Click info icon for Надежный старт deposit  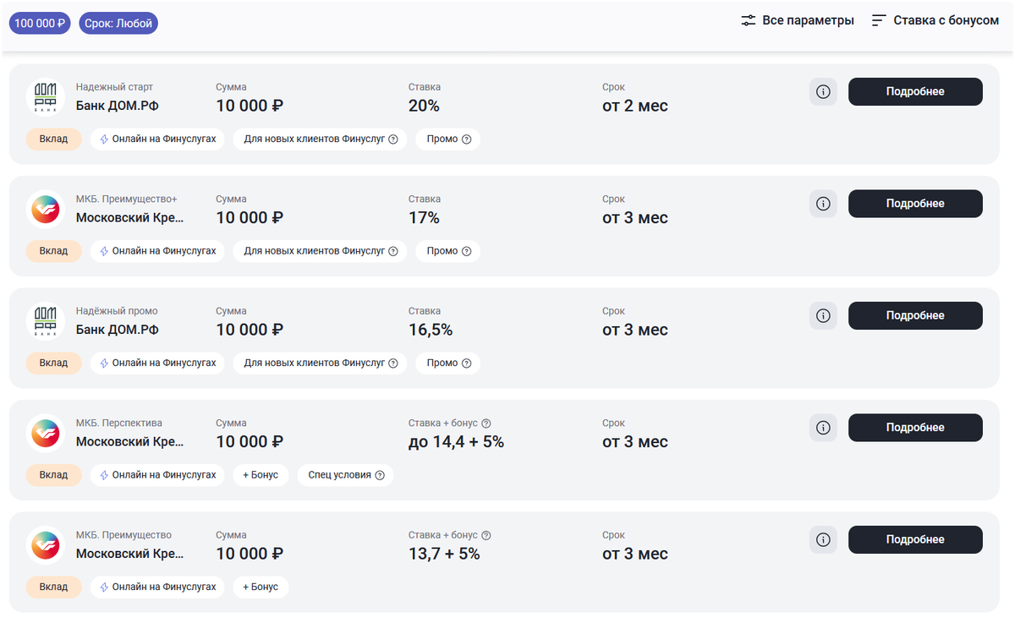tap(823, 91)
